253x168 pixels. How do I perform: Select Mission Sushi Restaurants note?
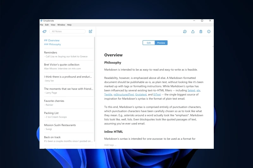[x=69, y=127]
